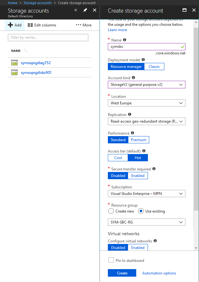Screen dimensions: 199x282
Task: Show info tooltip for Performance
Action: (x=132, y=133)
